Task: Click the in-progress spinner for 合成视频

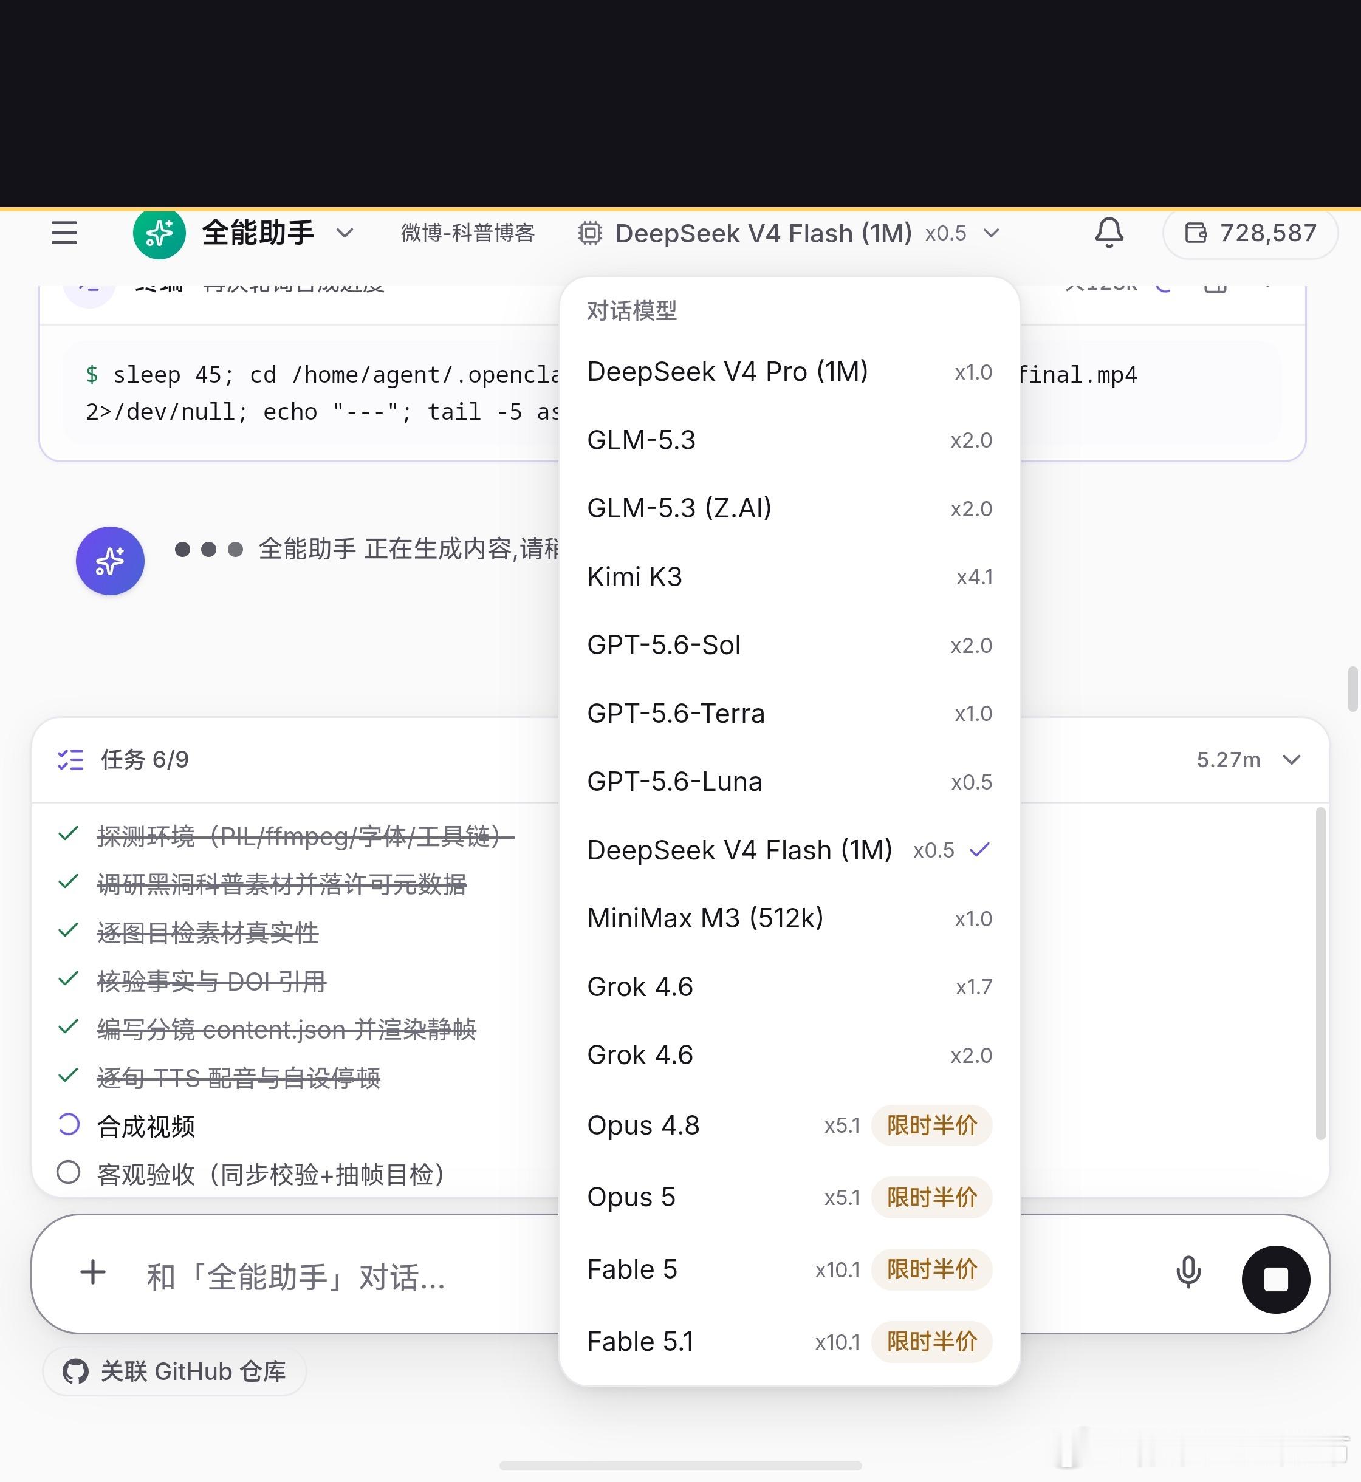Action: click(x=69, y=1124)
